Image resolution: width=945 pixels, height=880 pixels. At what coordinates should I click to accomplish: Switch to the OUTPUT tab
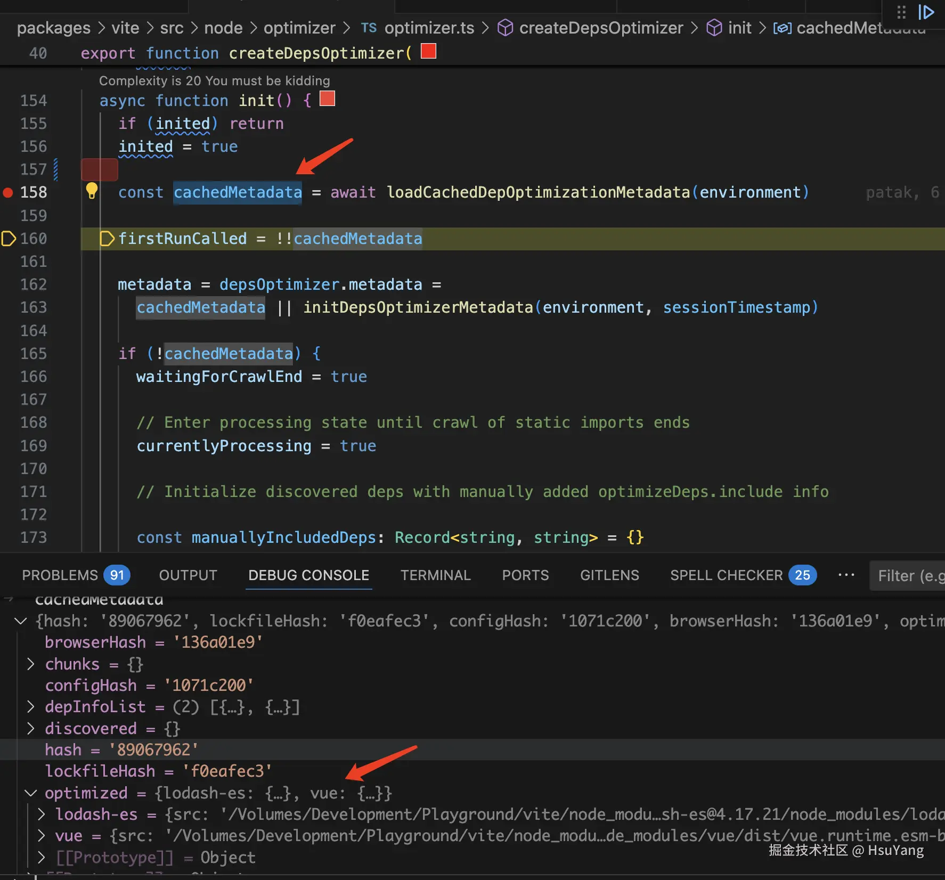[x=188, y=575]
